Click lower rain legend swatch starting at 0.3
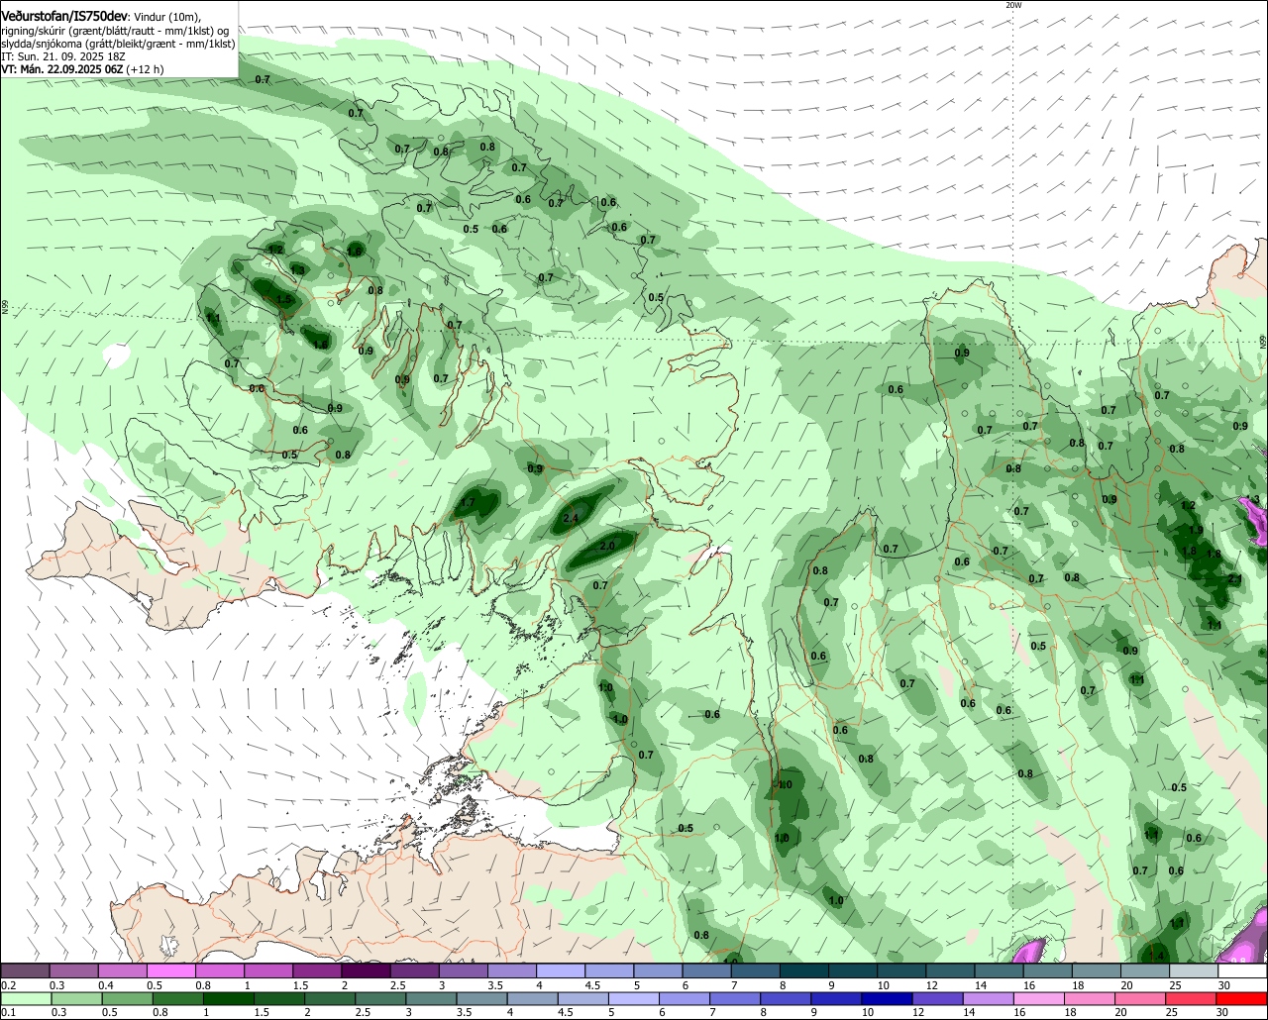 [74, 999]
